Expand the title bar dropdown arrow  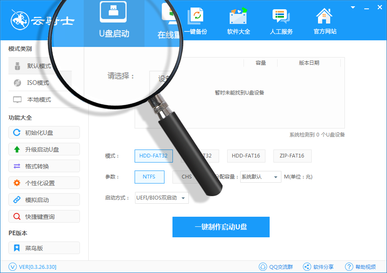click(x=352, y=7)
